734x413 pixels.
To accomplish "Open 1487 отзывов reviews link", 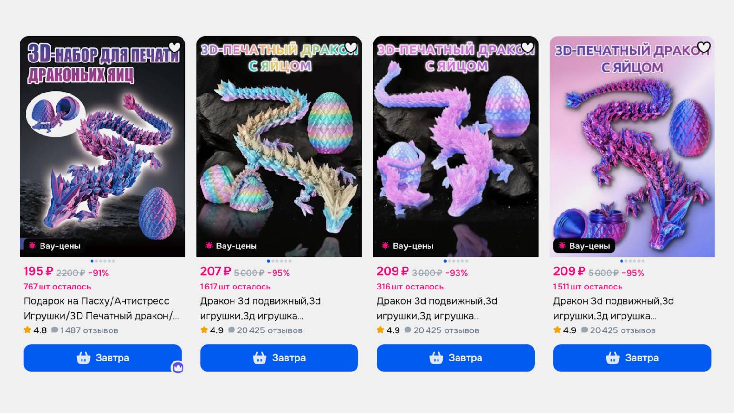I will tap(85, 330).
